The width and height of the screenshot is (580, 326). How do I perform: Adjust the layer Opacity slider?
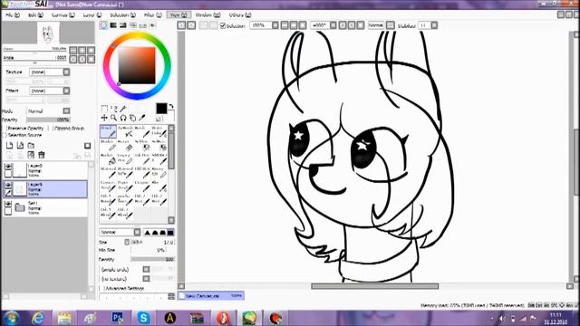coord(48,120)
